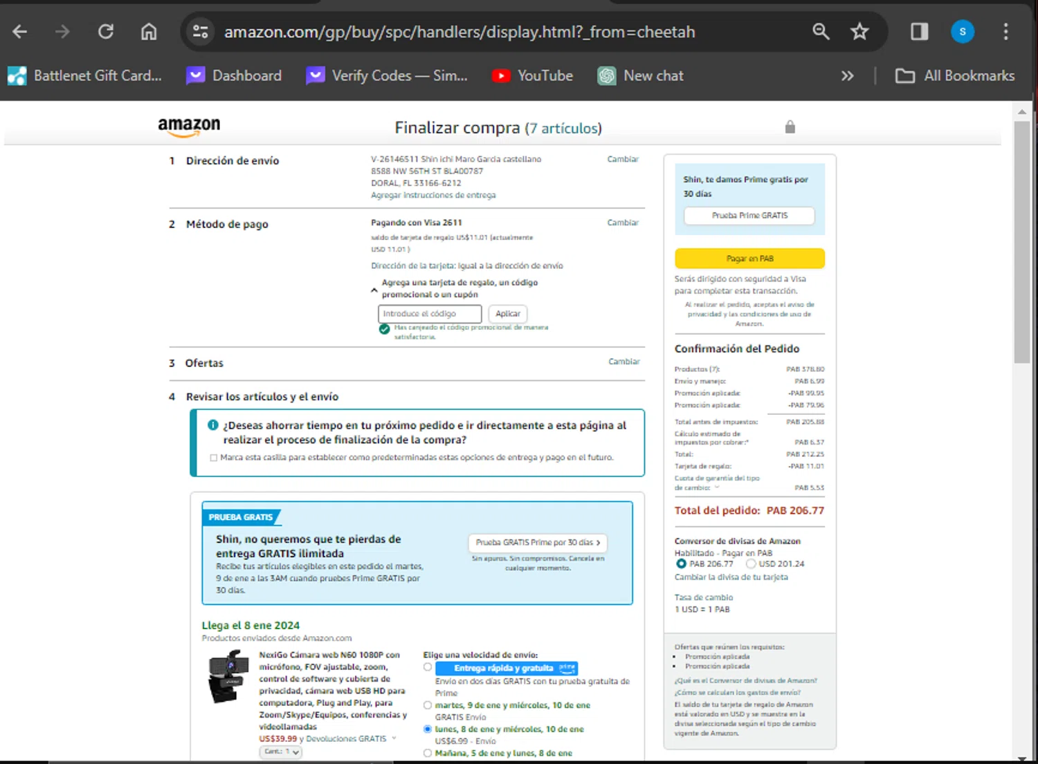Select PAB 206.77 currency radio
This screenshot has height=764, width=1038.
681,564
